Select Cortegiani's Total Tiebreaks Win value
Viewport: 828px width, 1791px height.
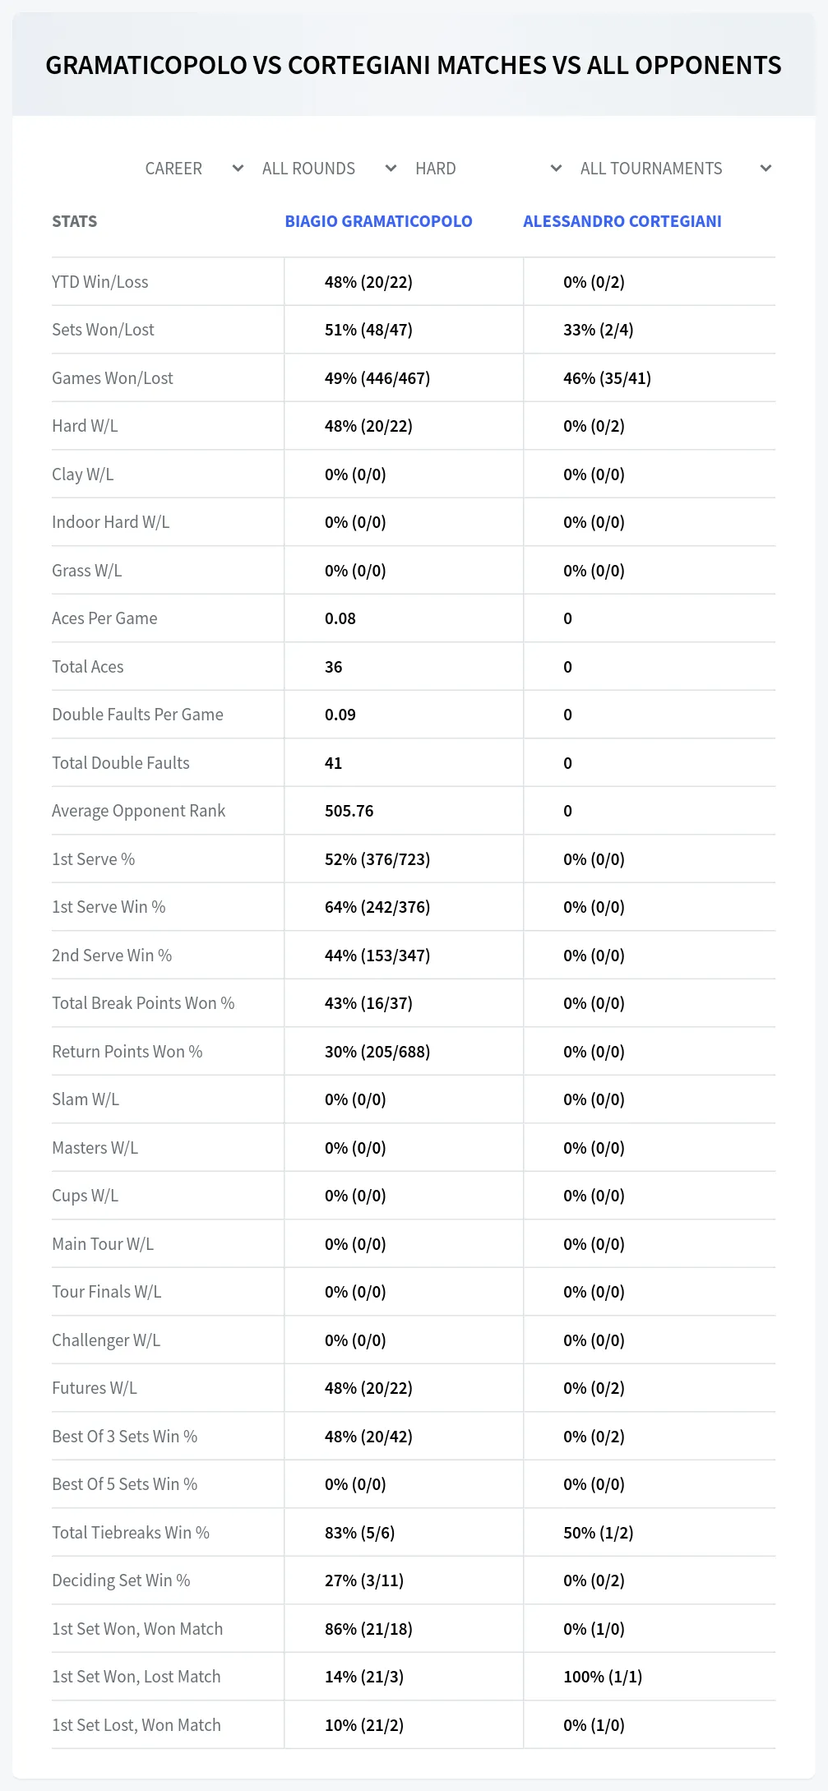click(599, 1533)
